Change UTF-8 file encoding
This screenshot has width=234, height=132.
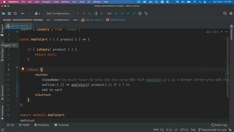184,130
